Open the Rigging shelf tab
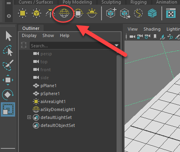Viewport: 180px width, 152px height. point(138,2)
